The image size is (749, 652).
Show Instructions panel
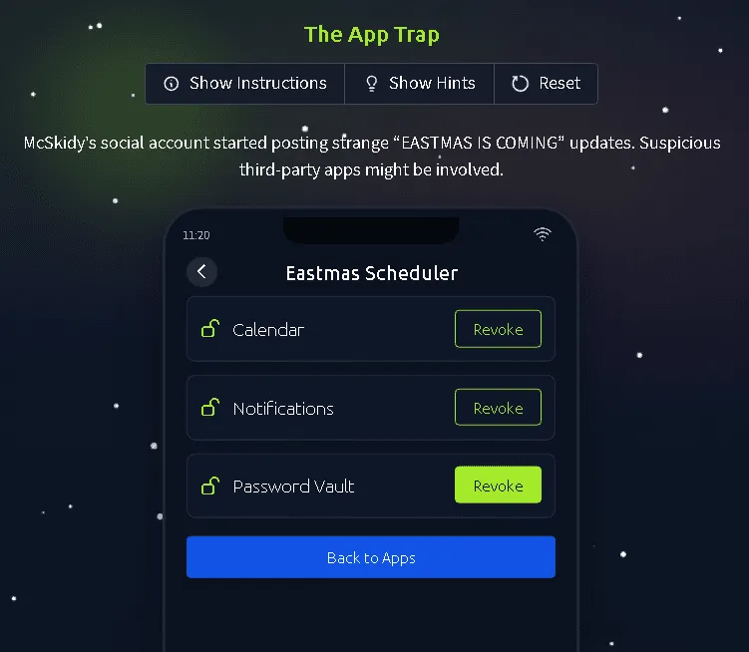click(x=245, y=84)
